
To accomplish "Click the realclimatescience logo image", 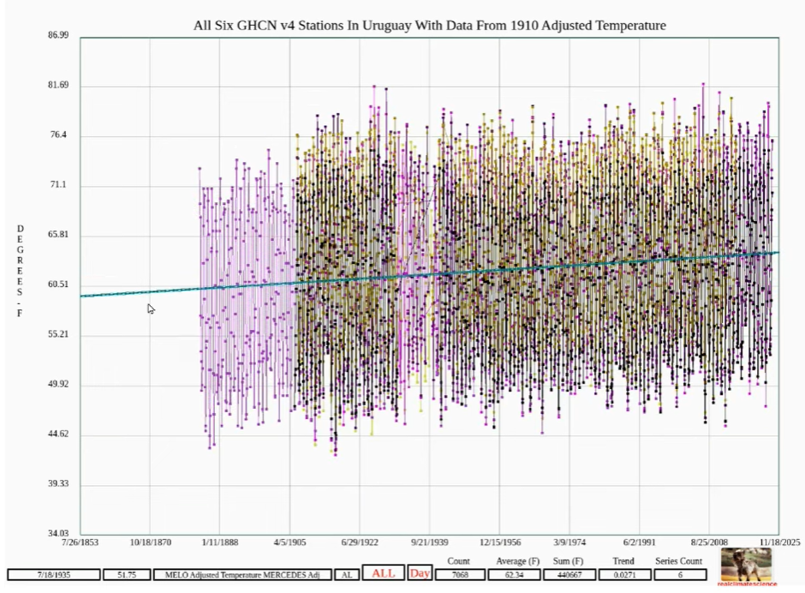I will pyautogui.click(x=746, y=567).
